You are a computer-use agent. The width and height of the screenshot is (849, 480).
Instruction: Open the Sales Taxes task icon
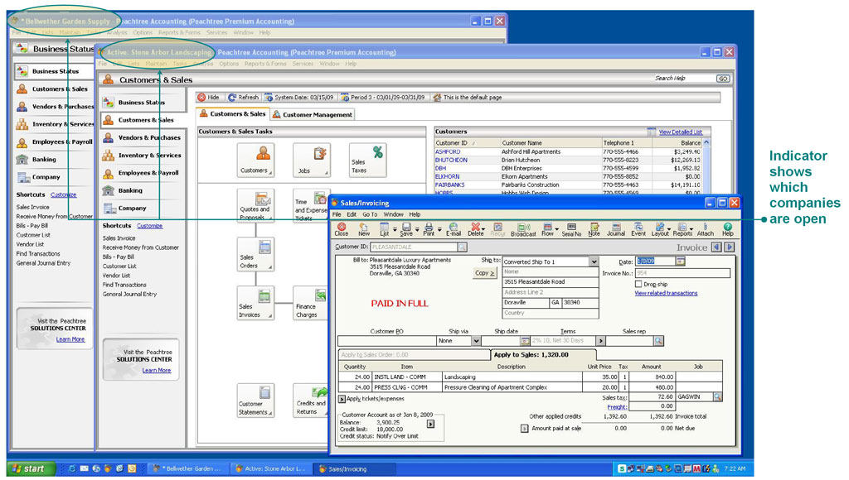pyautogui.click(x=367, y=160)
